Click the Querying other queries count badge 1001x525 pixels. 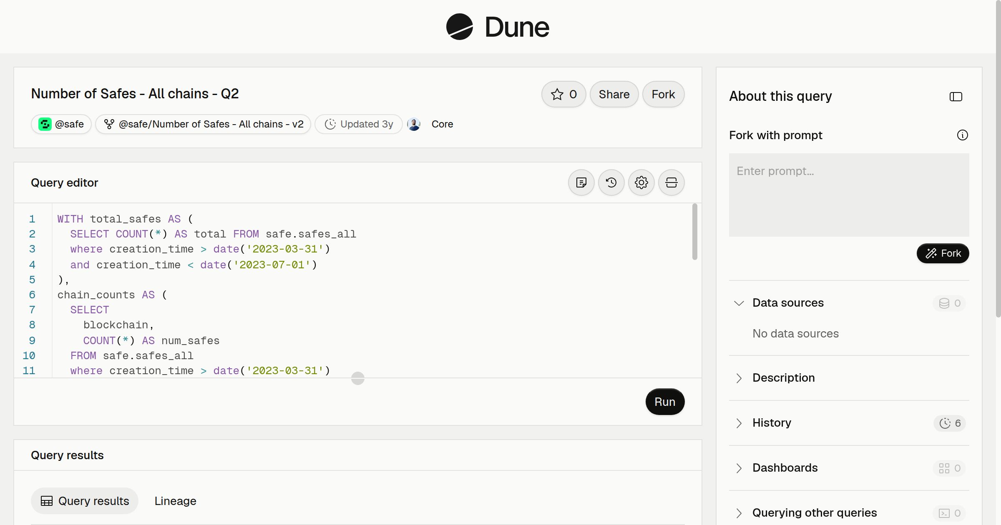[x=949, y=513]
